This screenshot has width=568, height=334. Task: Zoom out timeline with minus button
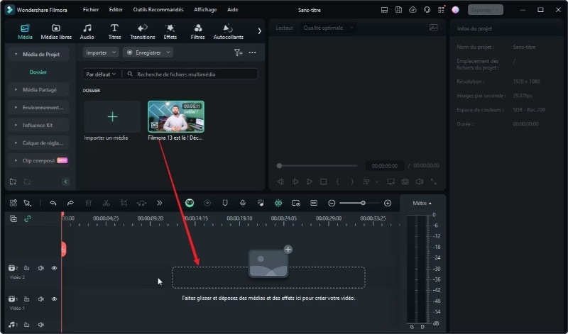click(x=332, y=203)
